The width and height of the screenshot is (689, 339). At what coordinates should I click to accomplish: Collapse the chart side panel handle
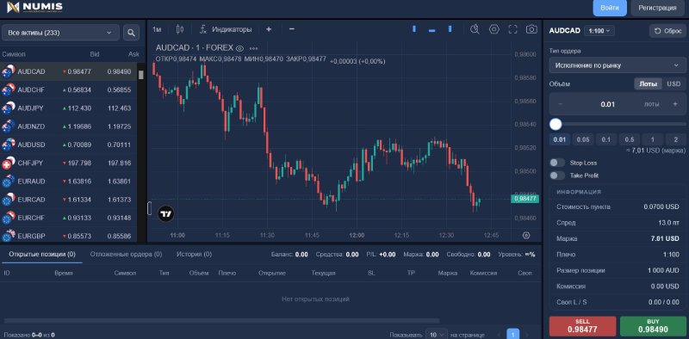[149, 208]
